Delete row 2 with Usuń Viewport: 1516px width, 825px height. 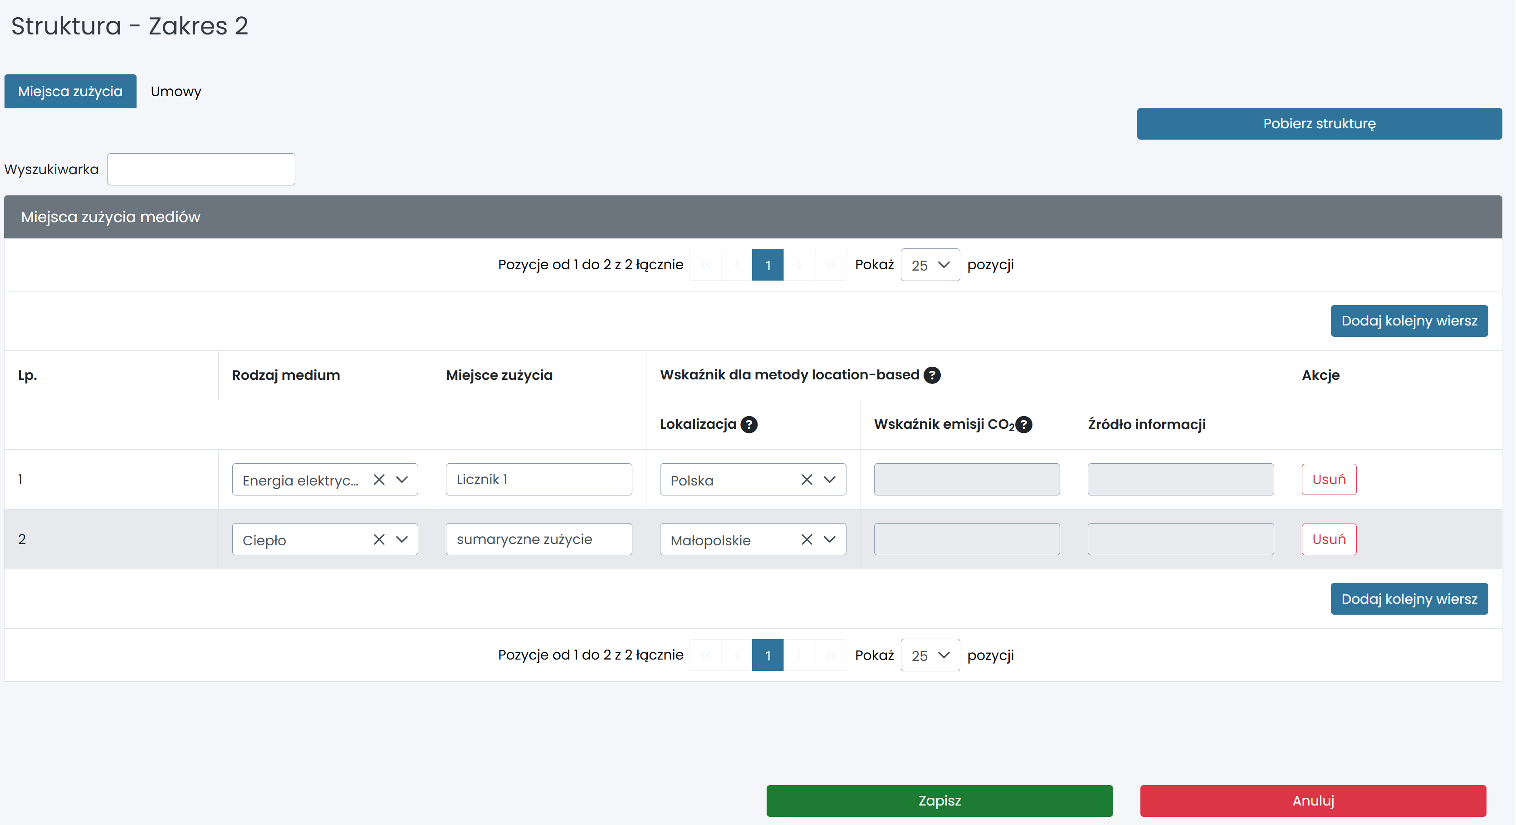click(1328, 540)
